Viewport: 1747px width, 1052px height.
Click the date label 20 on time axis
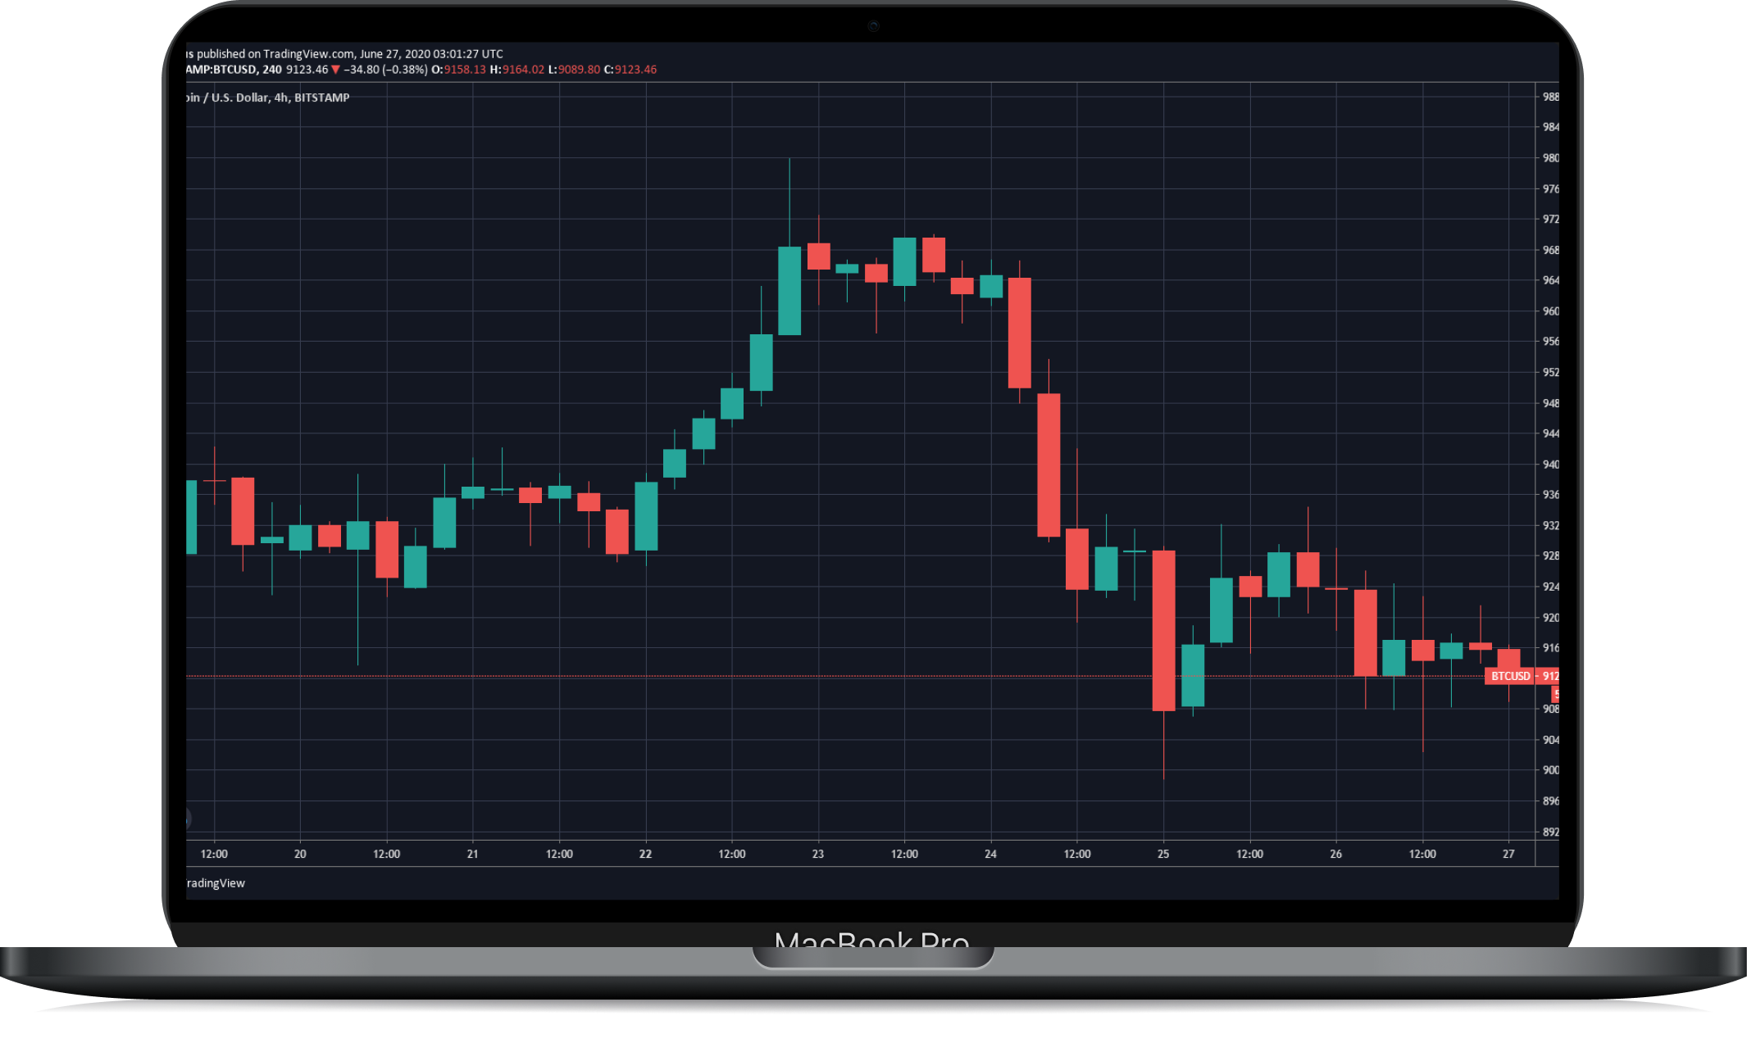(300, 854)
